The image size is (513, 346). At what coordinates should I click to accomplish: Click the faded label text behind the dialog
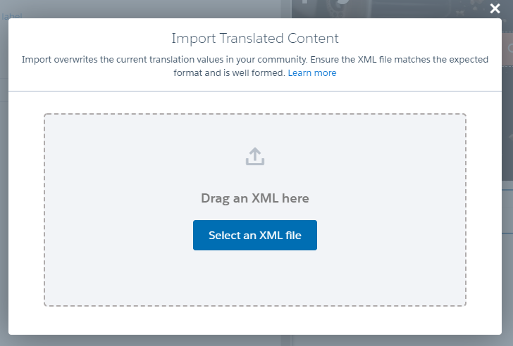(12, 15)
